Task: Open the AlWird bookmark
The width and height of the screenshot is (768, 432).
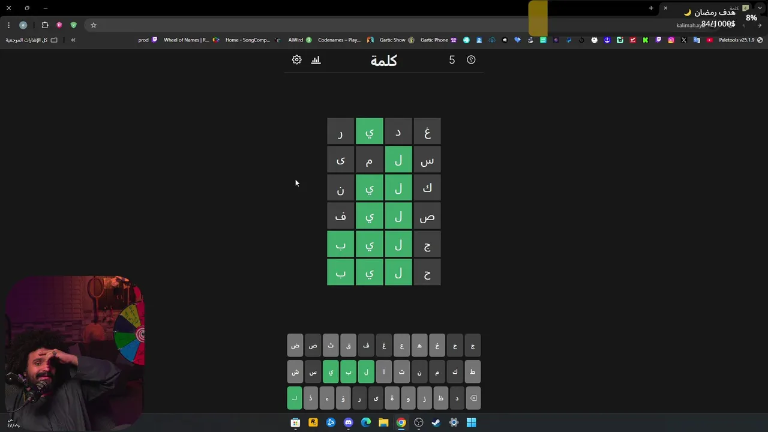Action: click(x=300, y=40)
